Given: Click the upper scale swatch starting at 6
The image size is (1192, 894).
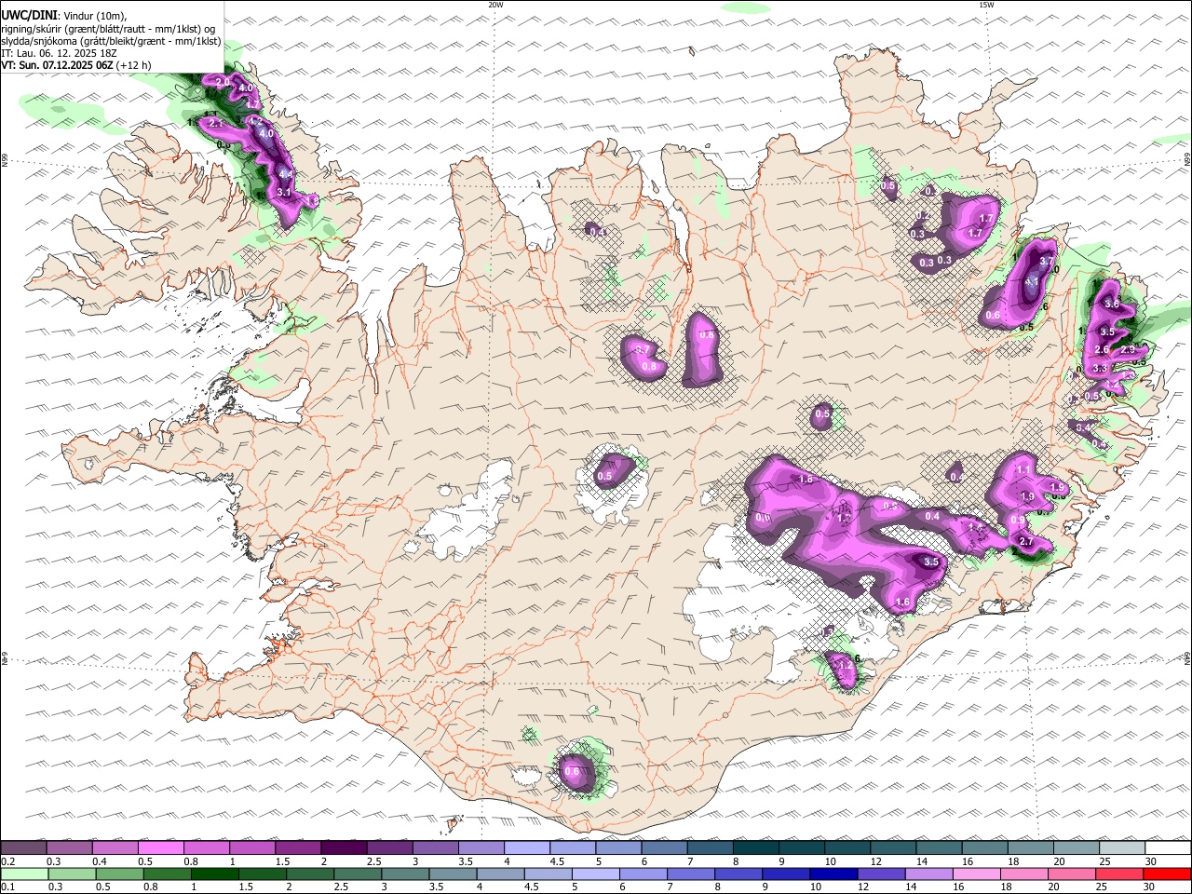Looking at the screenshot, I should tap(663, 848).
